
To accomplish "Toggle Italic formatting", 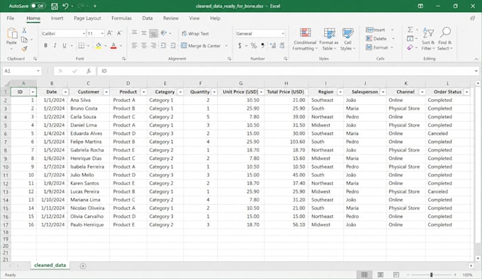I will (55, 46).
